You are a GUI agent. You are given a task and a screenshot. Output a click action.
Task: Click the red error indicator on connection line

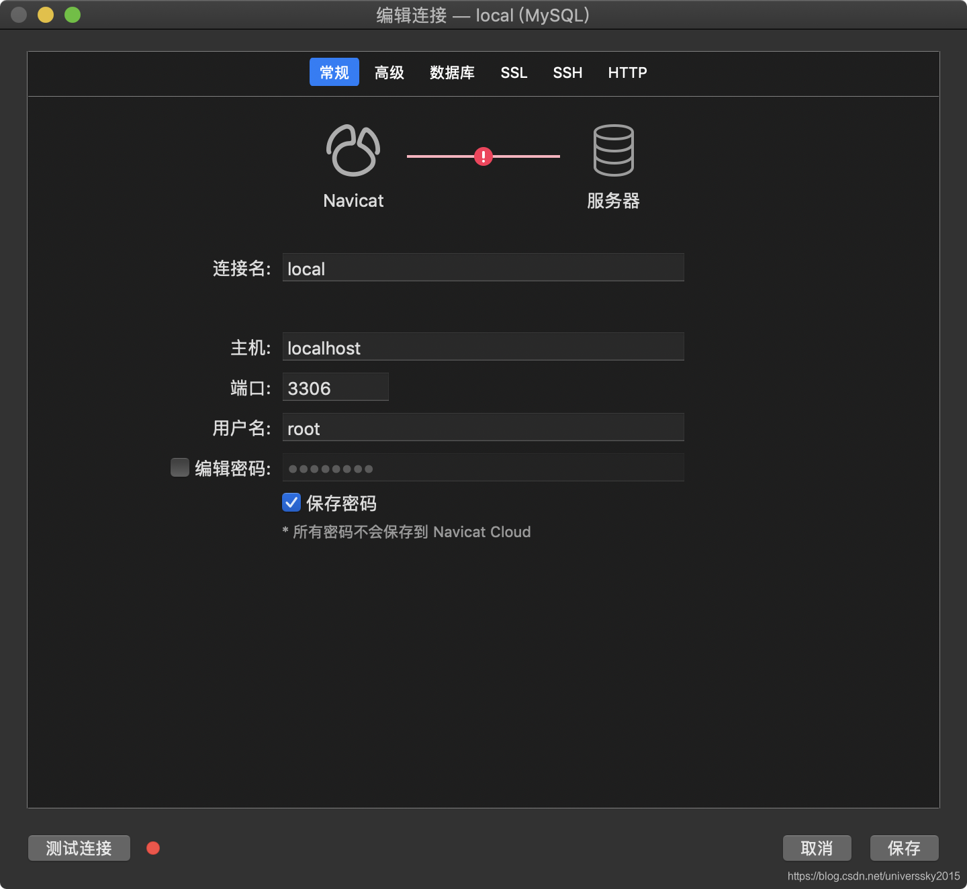(483, 156)
